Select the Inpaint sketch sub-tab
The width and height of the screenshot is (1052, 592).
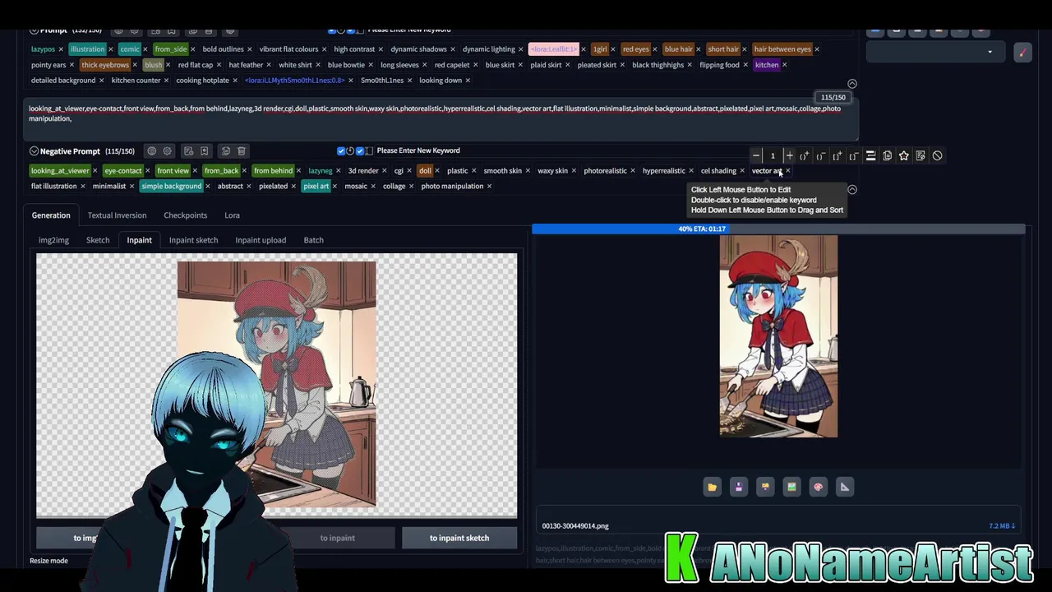pyautogui.click(x=193, y=240)
